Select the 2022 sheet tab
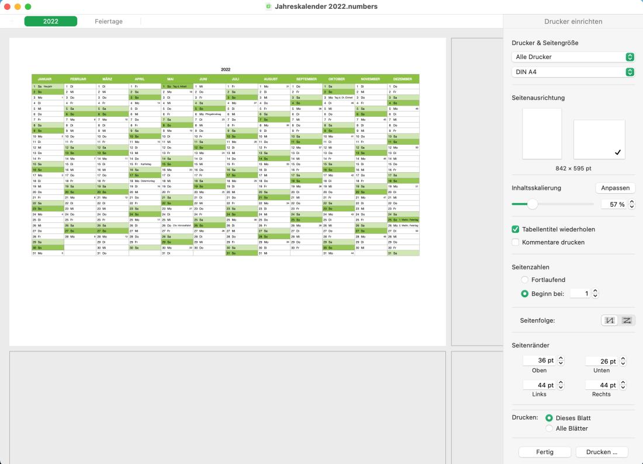 51,22
